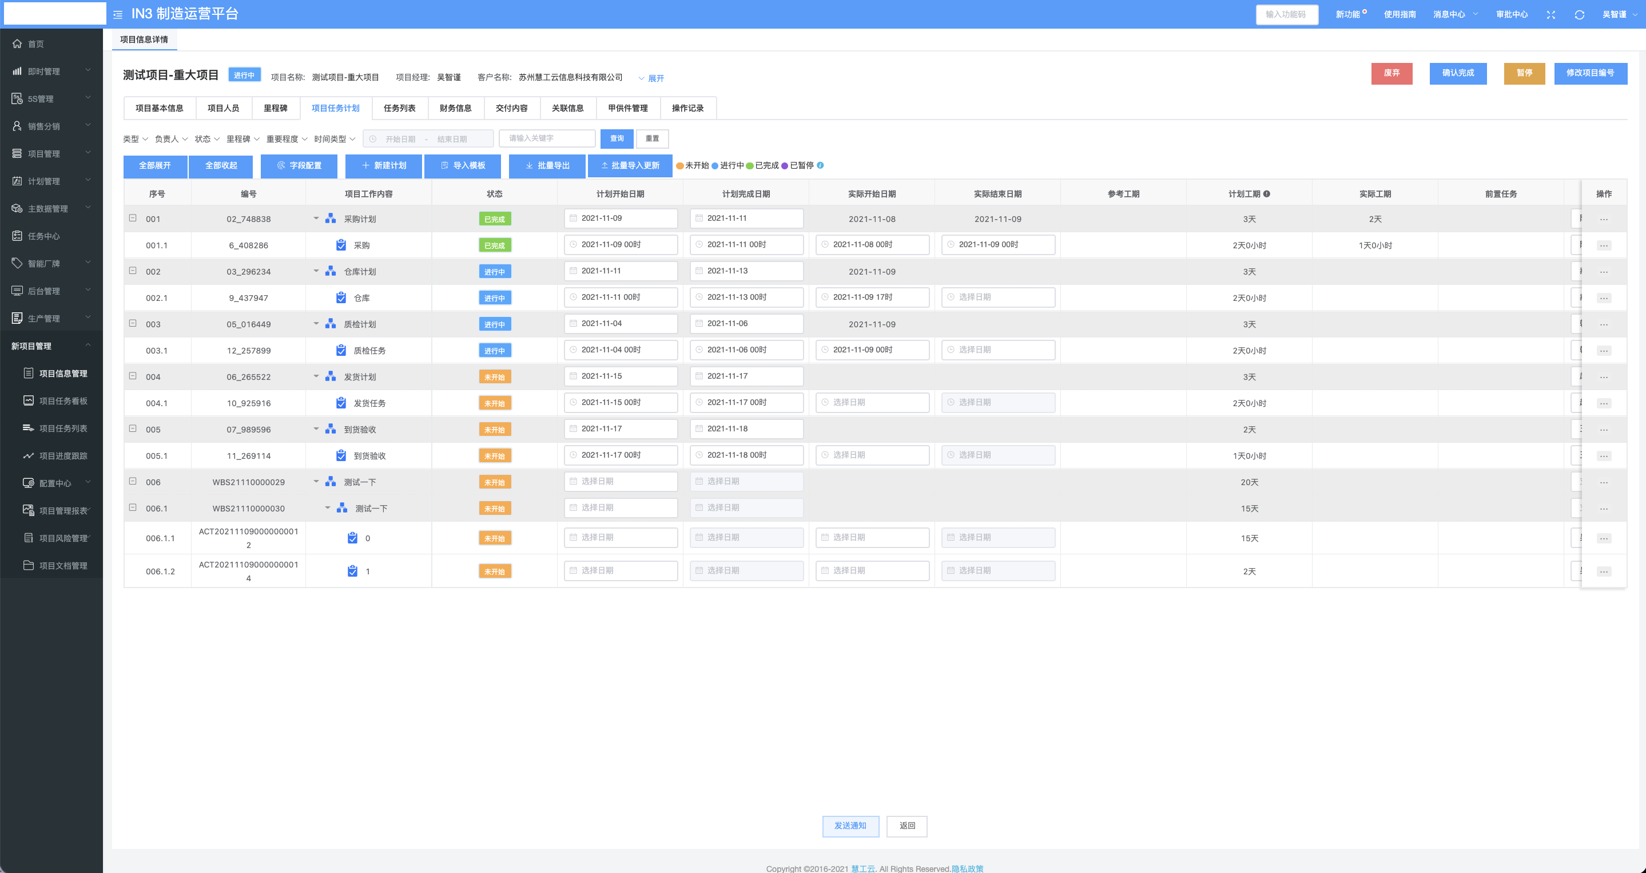Open the 任务中心 sidebar icon item
The image size is (1646, 873).
[17, 236]
